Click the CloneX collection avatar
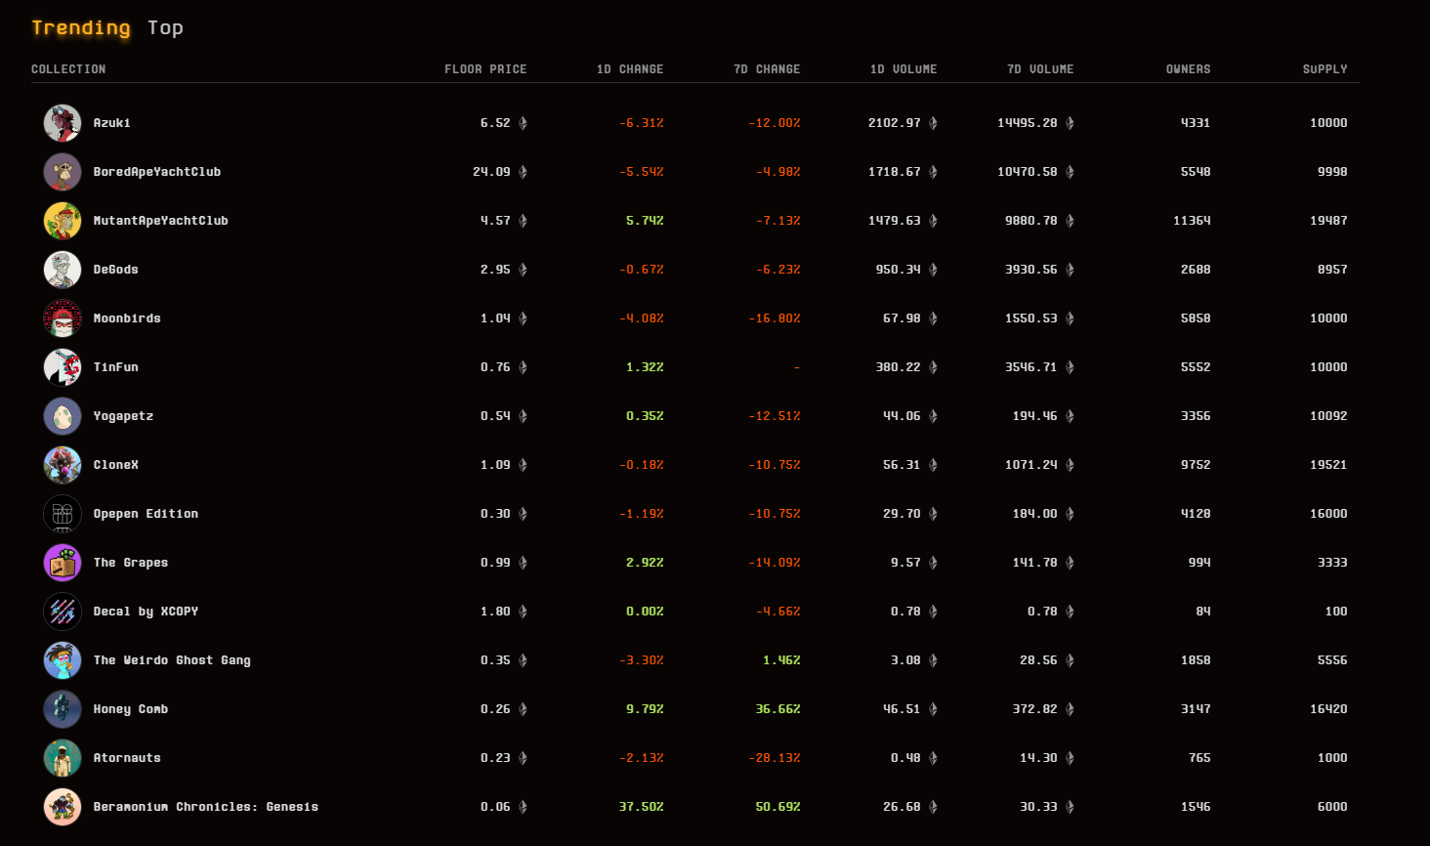The width and height of the screenshot is (1430, 846). coord(63,465)
